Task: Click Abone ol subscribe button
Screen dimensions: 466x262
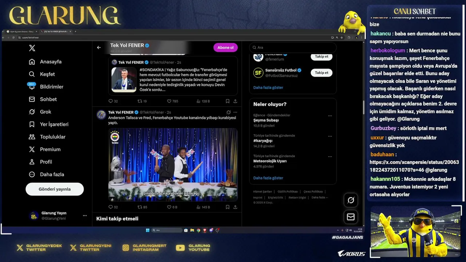Action: coord(225,48)
